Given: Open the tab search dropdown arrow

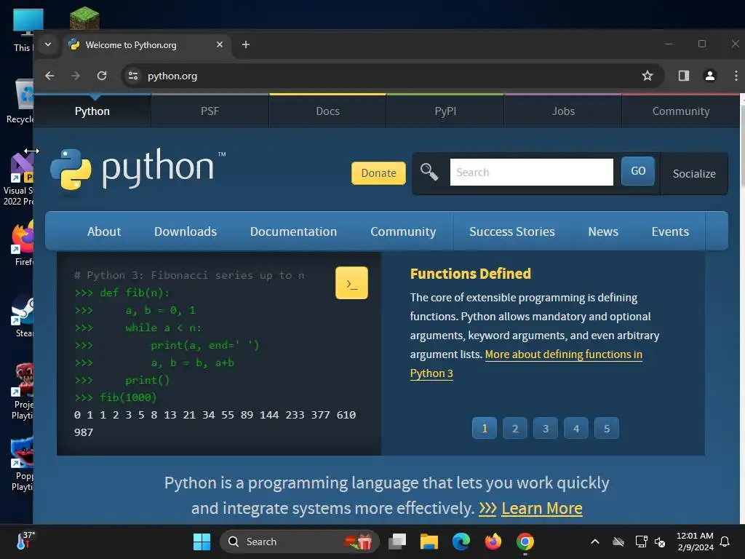Looking at the screenshot, I should 48,44.
